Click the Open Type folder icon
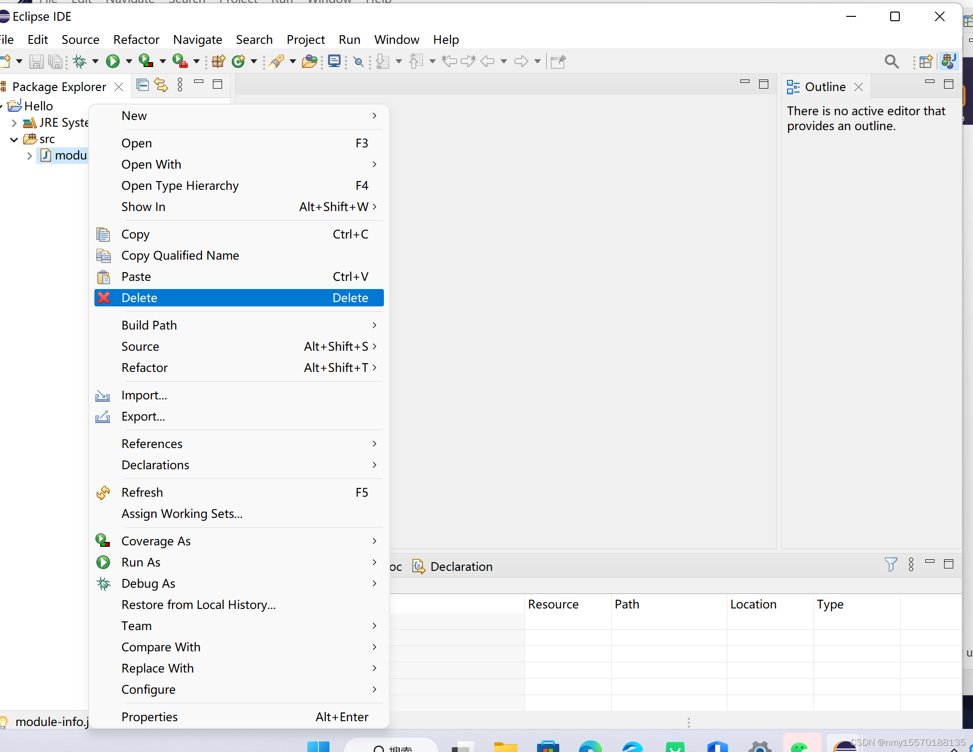The width and height of the screenshot is (973, 752). 309,61
